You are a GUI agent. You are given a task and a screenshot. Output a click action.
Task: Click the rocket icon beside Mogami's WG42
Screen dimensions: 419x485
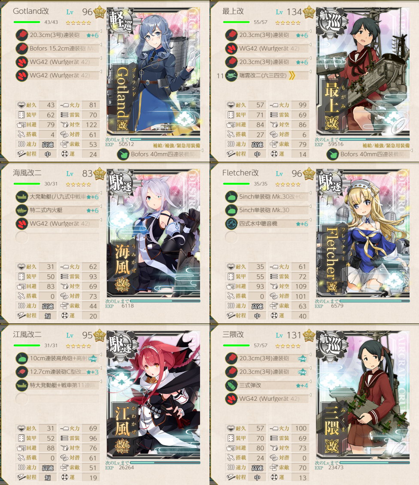click(x=231, y=48)
